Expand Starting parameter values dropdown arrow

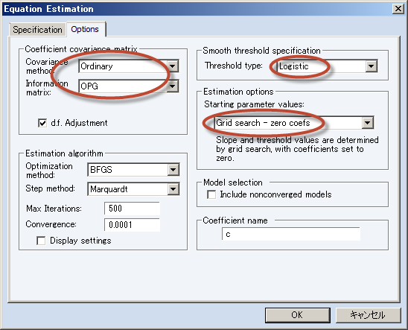coord(367,123)
